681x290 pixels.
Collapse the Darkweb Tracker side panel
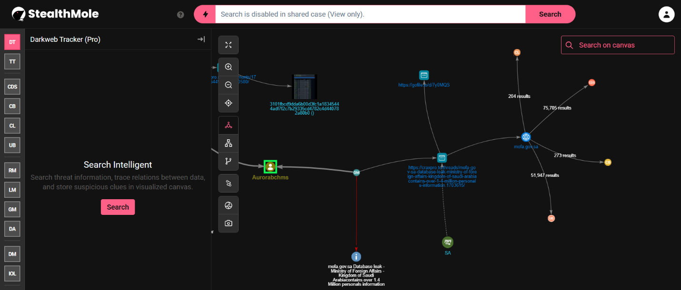[201, 39]
